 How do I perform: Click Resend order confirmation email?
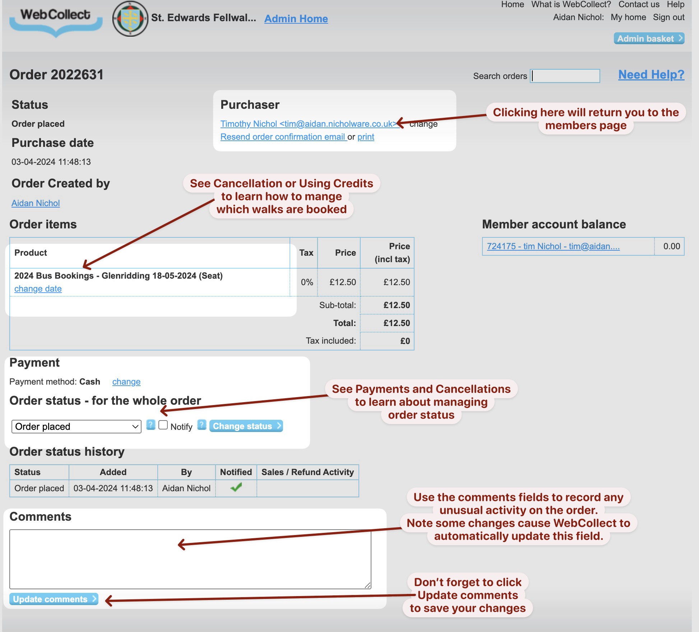283,136
